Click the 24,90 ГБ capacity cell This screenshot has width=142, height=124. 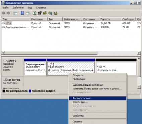105,23
